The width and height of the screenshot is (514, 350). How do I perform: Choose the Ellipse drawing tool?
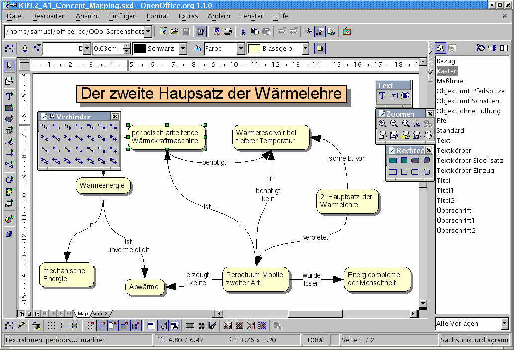[9, 119]
